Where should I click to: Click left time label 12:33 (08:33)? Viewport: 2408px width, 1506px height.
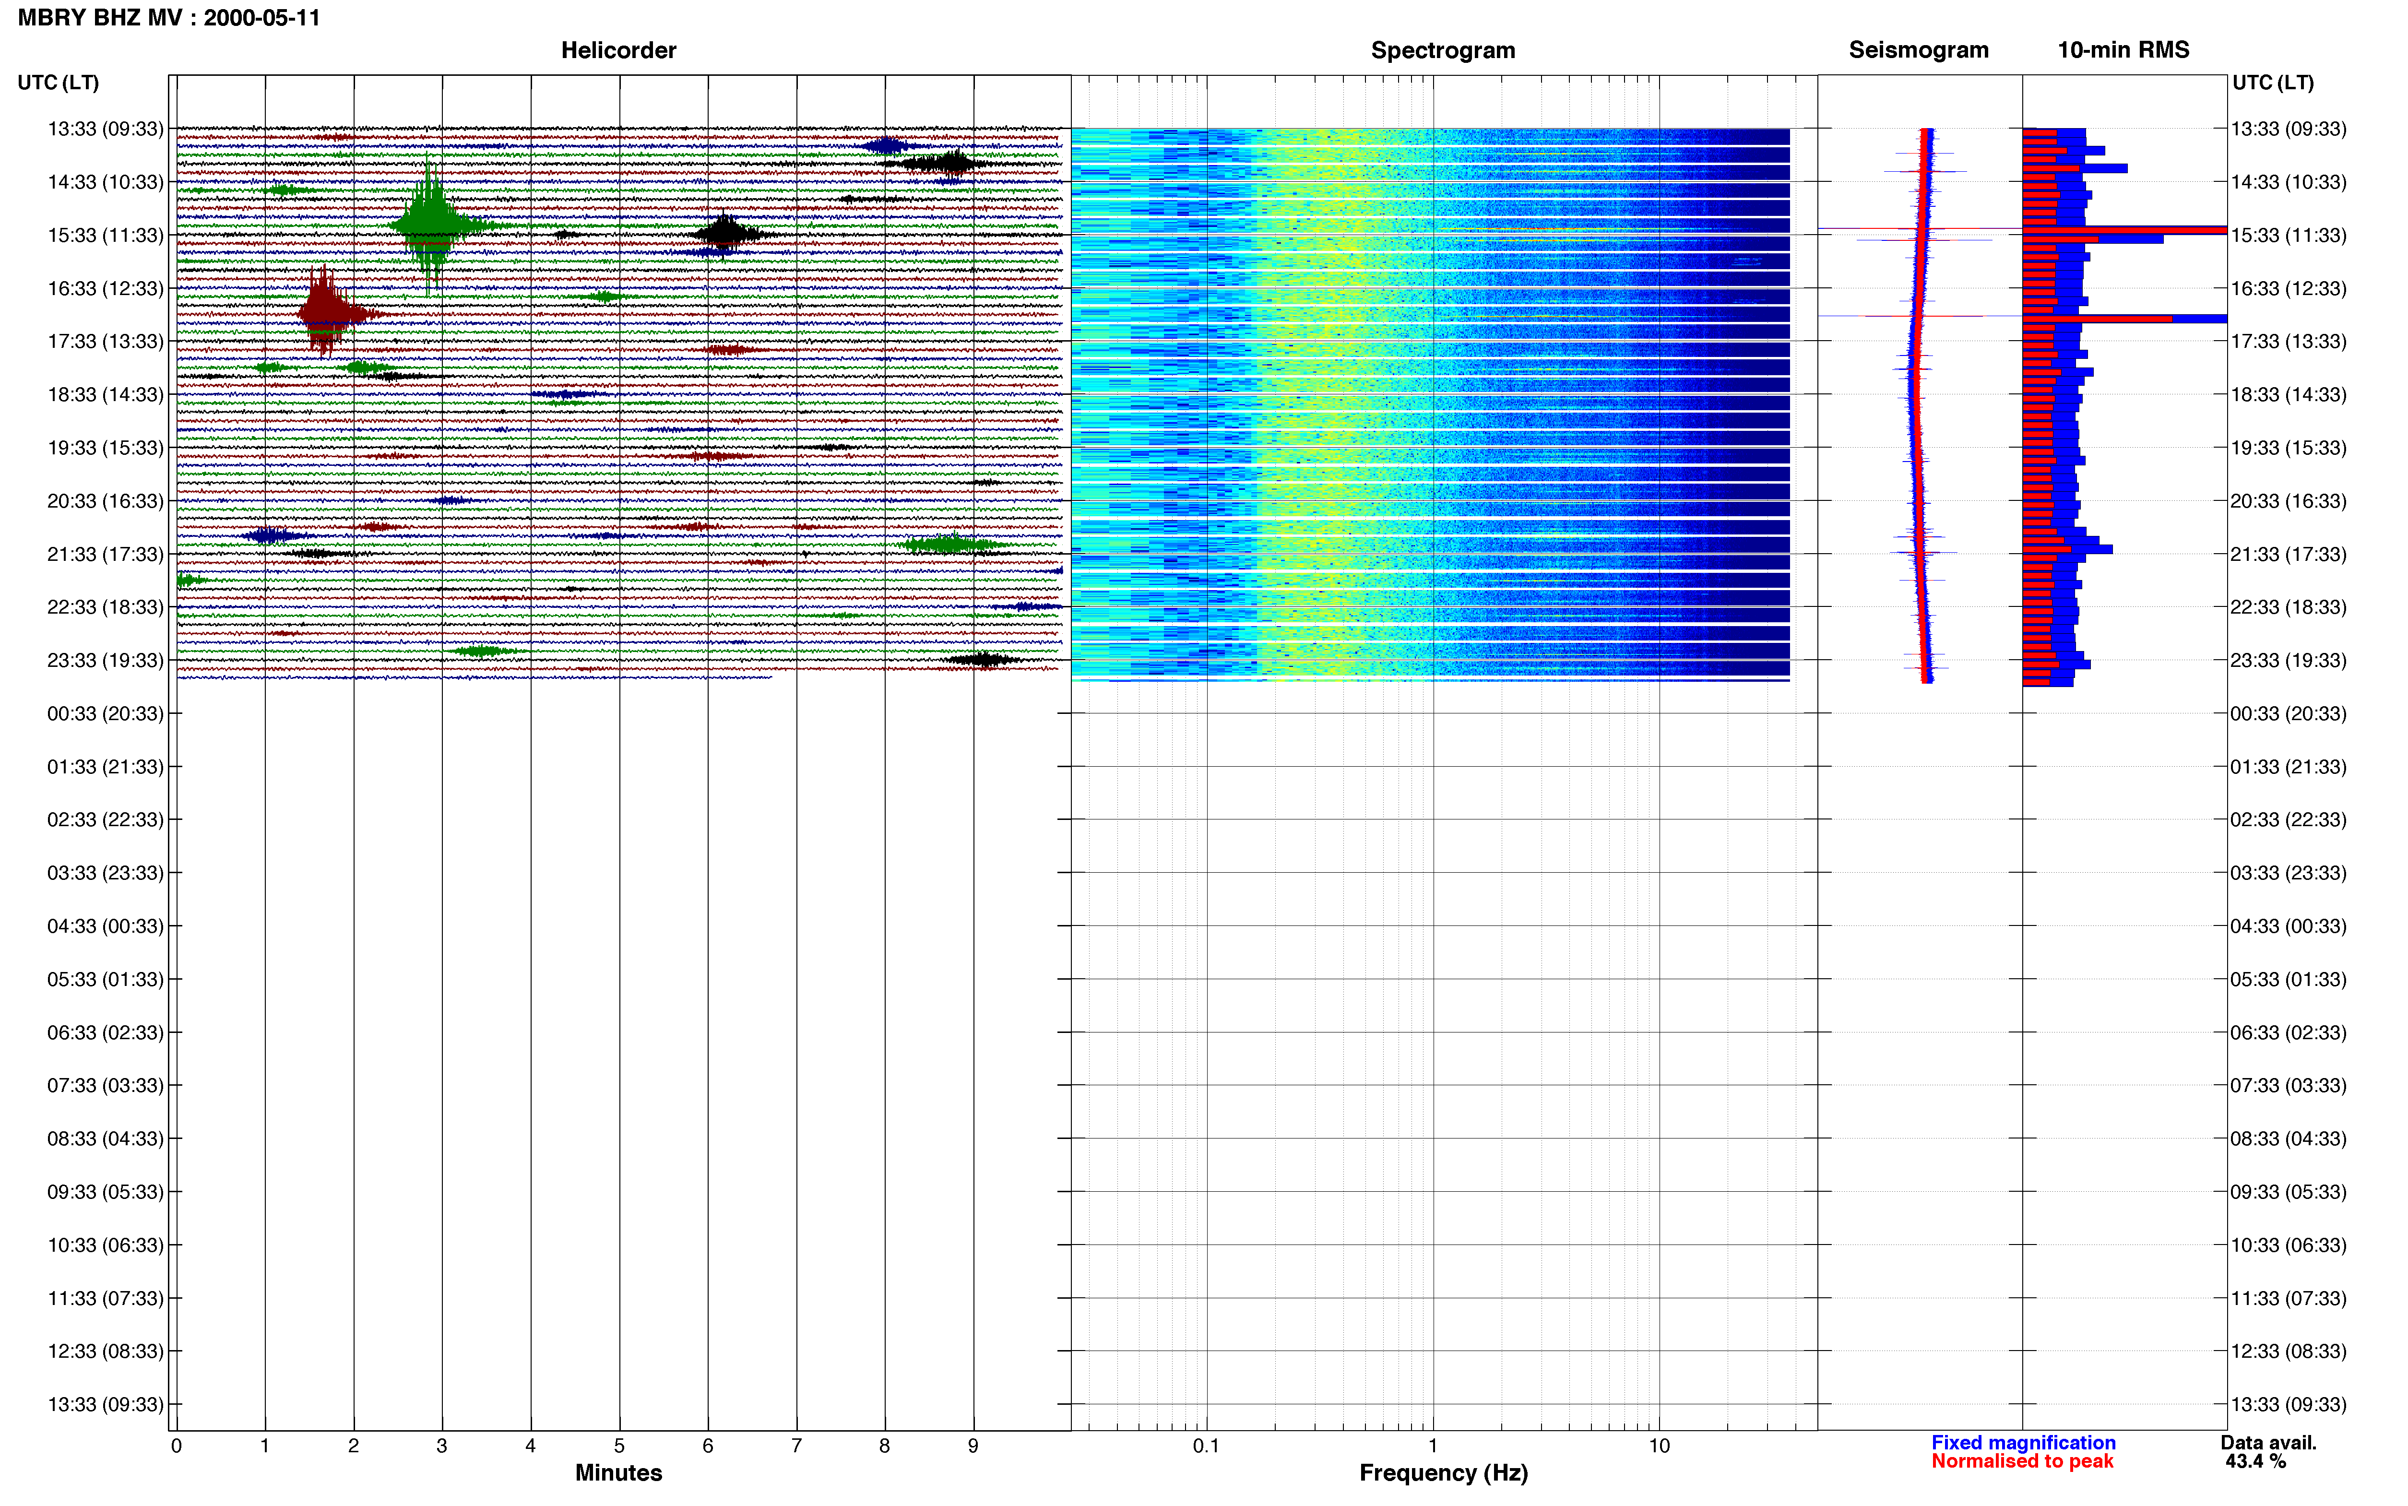106,1352
